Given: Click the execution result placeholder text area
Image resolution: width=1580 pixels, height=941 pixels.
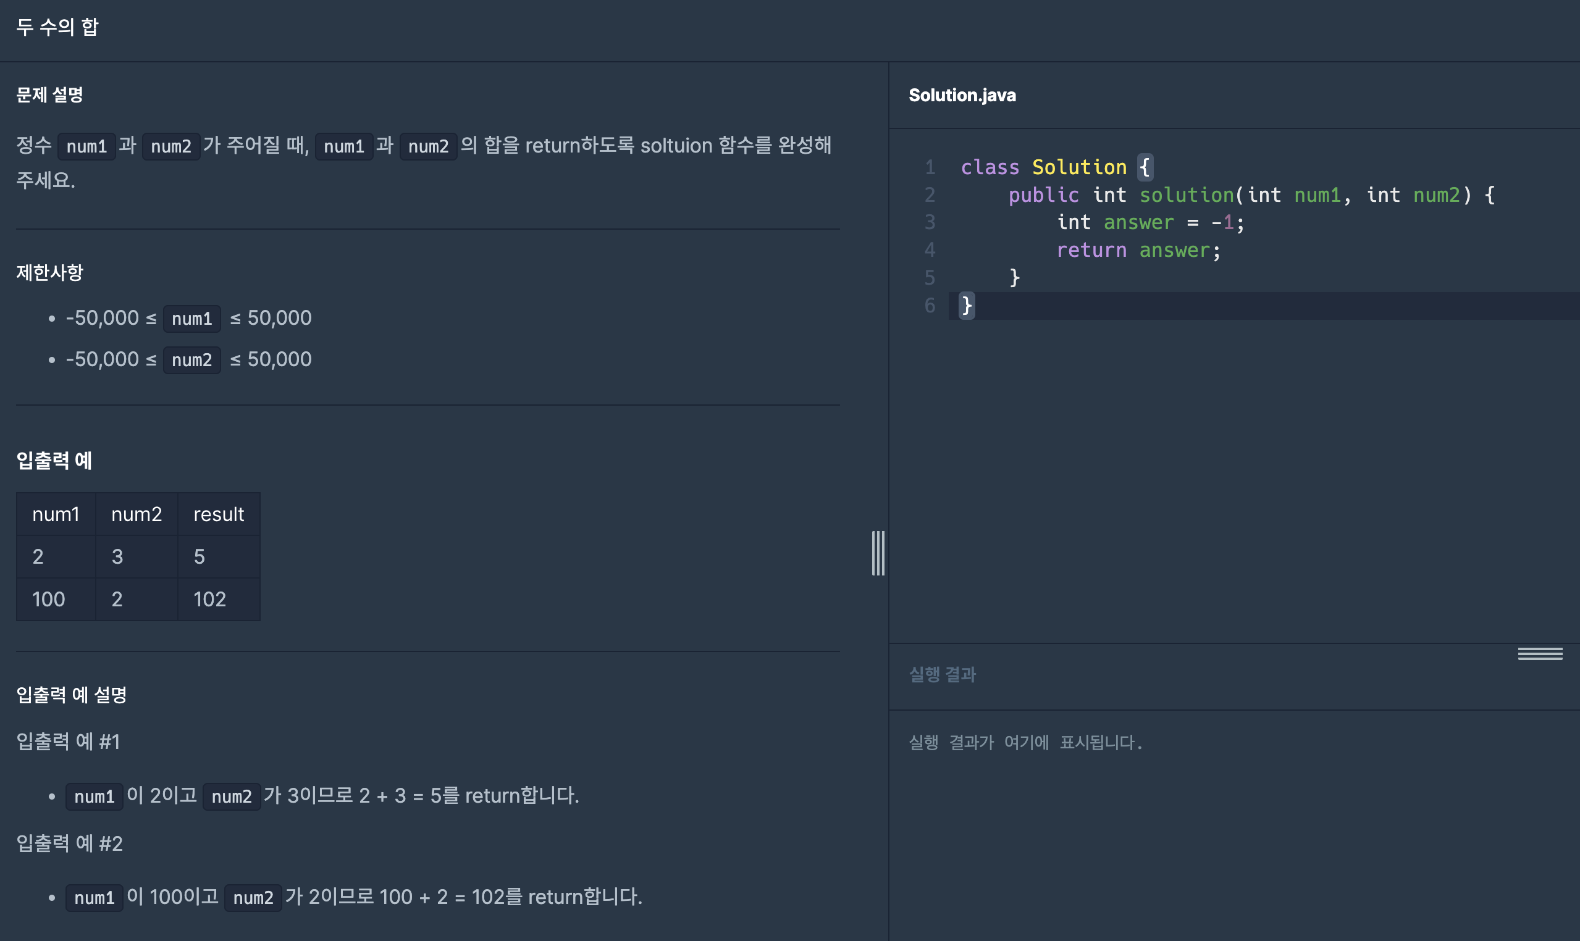Looking at the screenshot, I should point(1025,743).
